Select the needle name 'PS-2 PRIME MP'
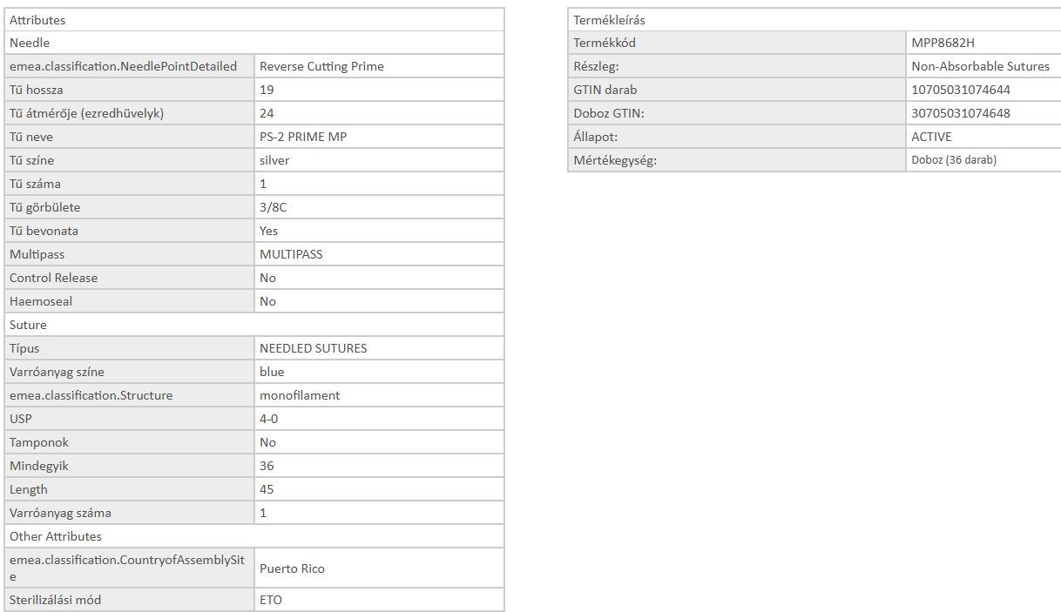Image resolution: width=1061 pixels, height=612 pixels. 303,137
